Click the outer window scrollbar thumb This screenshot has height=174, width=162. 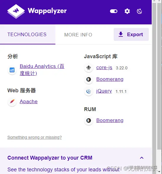pyautogui.click(x=159, y=76)
